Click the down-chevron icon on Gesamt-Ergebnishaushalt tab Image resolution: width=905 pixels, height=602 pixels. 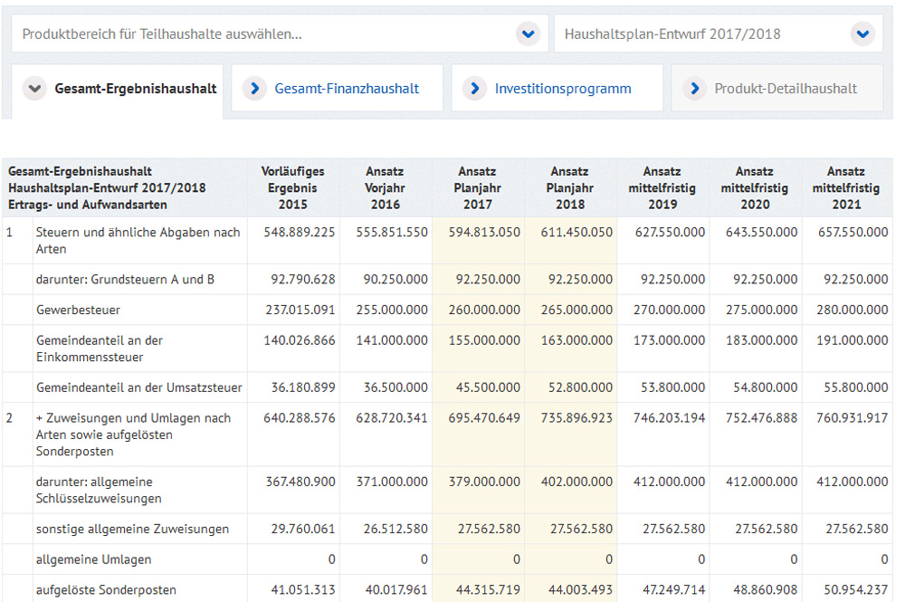34,88
